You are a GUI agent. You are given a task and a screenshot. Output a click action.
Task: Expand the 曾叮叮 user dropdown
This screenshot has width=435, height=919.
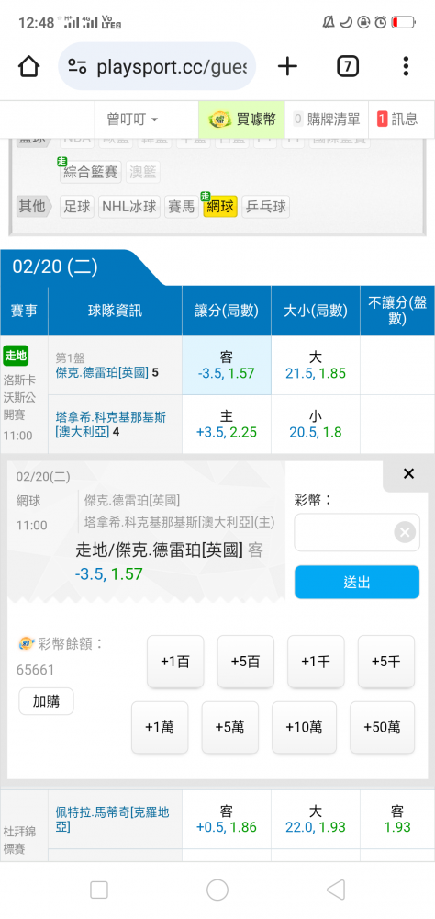133,119
